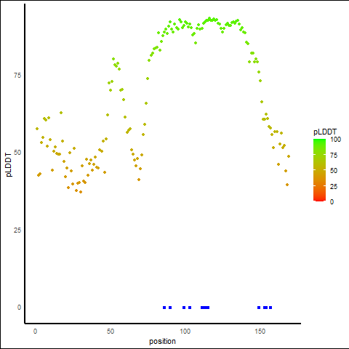Click the leftmost blue marker near position 86
The image size is (349, 349).
point(164,308)
